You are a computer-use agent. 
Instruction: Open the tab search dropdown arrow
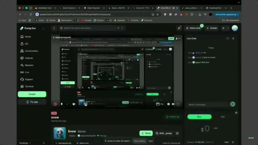click(x=31, y=8)
